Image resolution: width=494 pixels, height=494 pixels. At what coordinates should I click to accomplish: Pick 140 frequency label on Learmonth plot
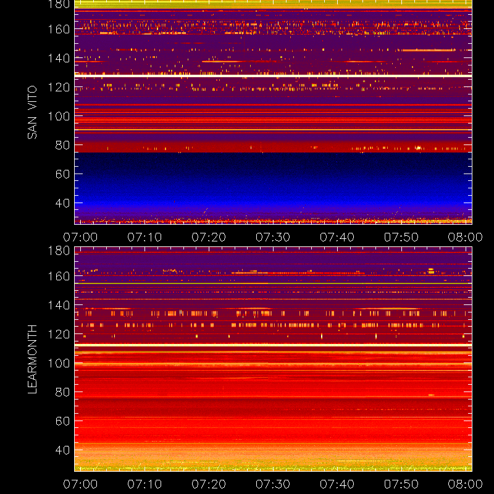point(59,305)
